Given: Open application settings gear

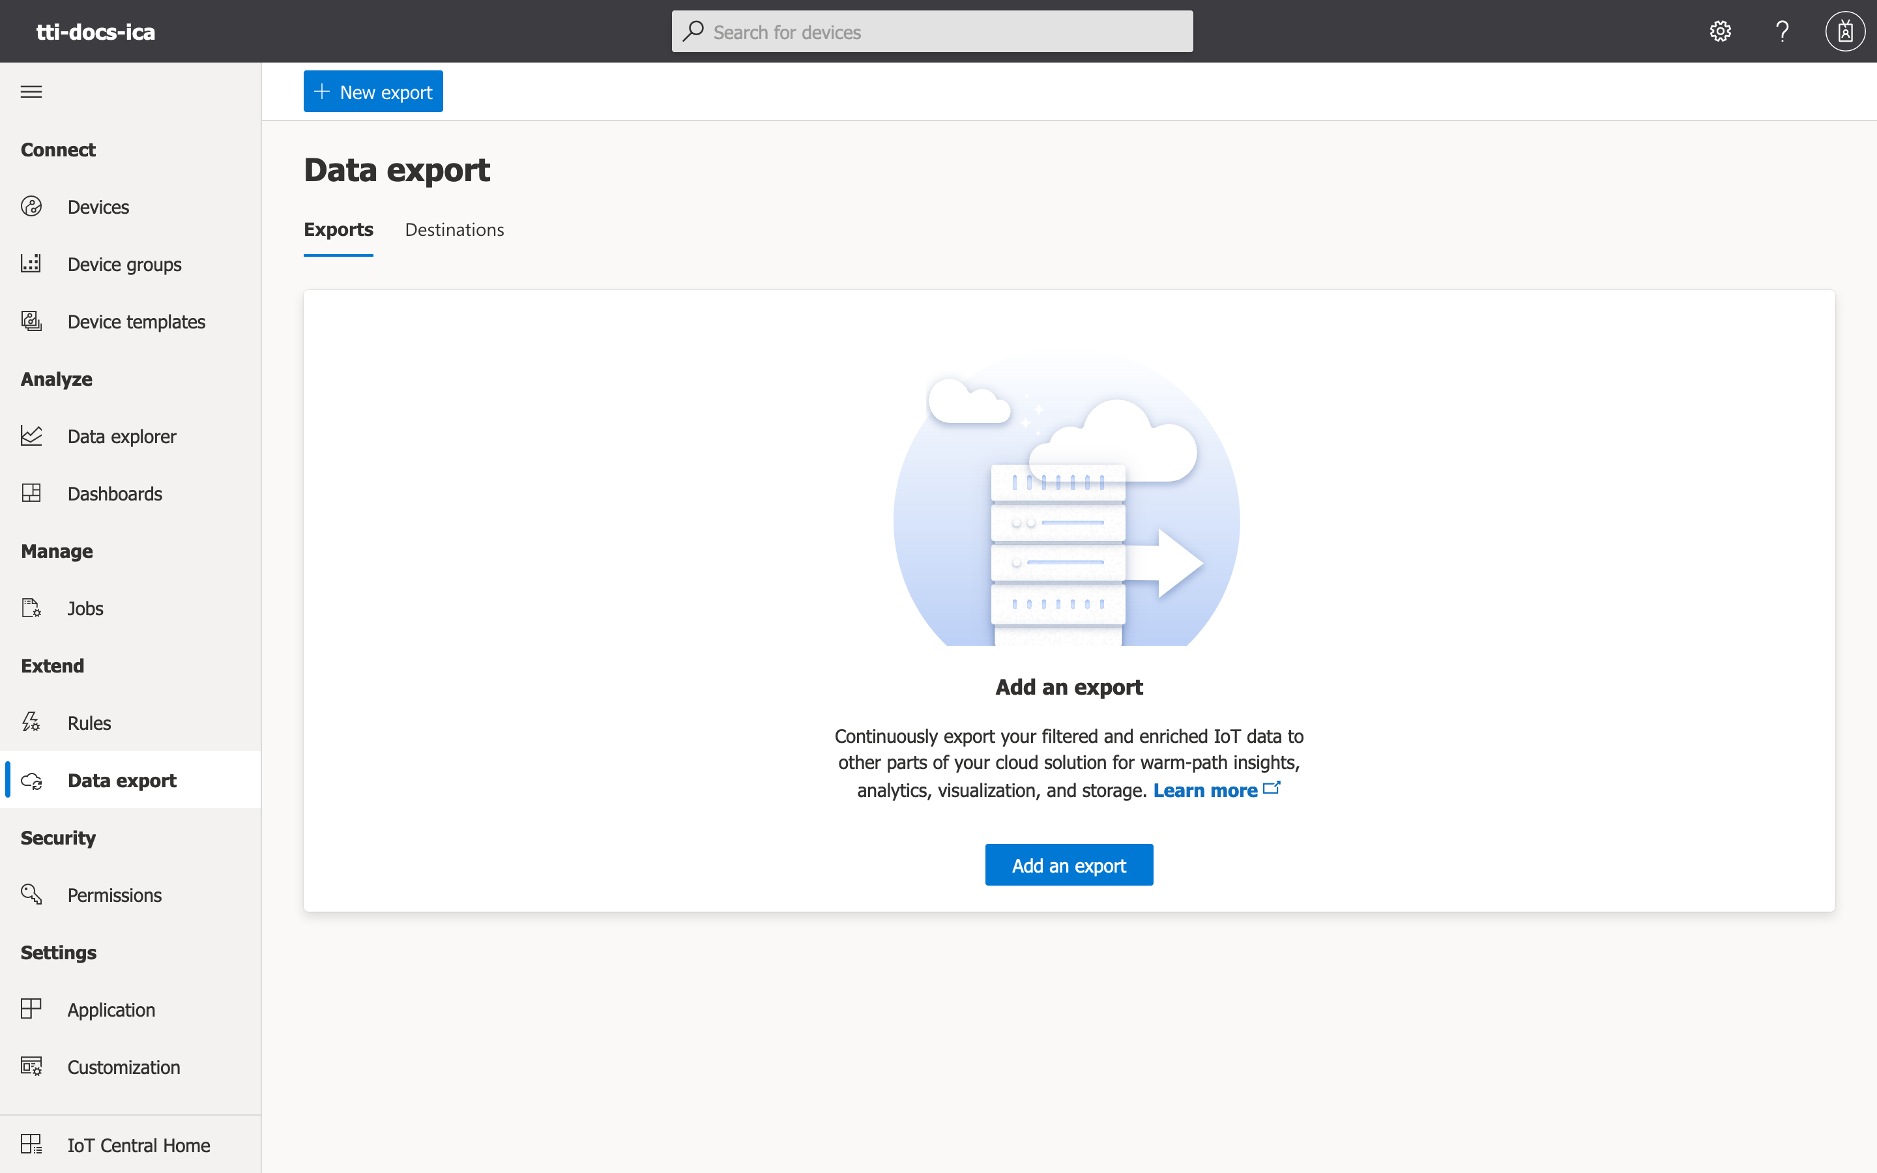Looking at the screenshot, I should (1719, 31).
